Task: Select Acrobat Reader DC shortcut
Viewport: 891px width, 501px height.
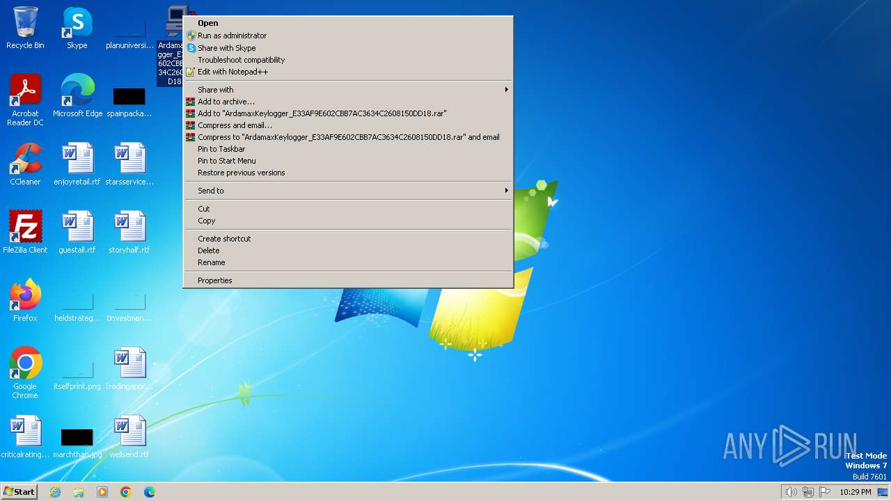Action: [25, 100]
